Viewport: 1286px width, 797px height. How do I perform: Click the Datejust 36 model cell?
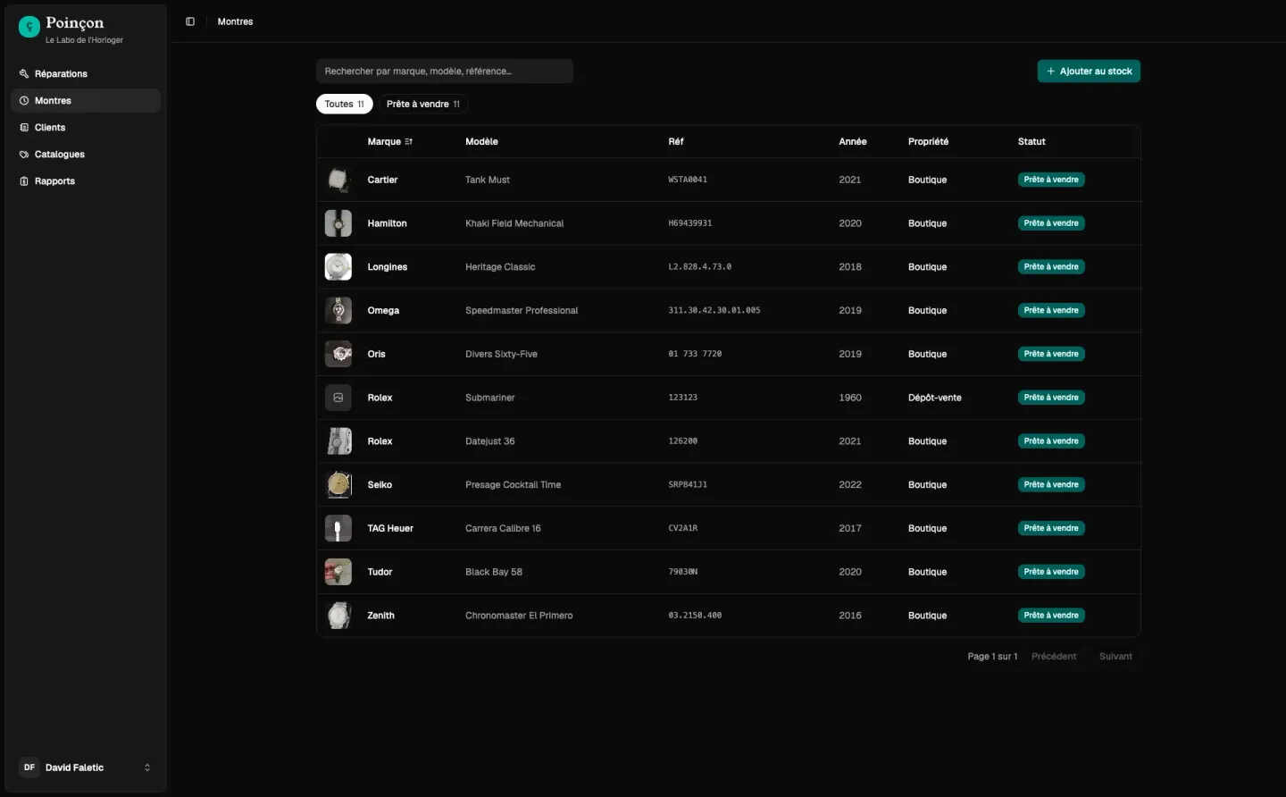click(x=490, y=441)
